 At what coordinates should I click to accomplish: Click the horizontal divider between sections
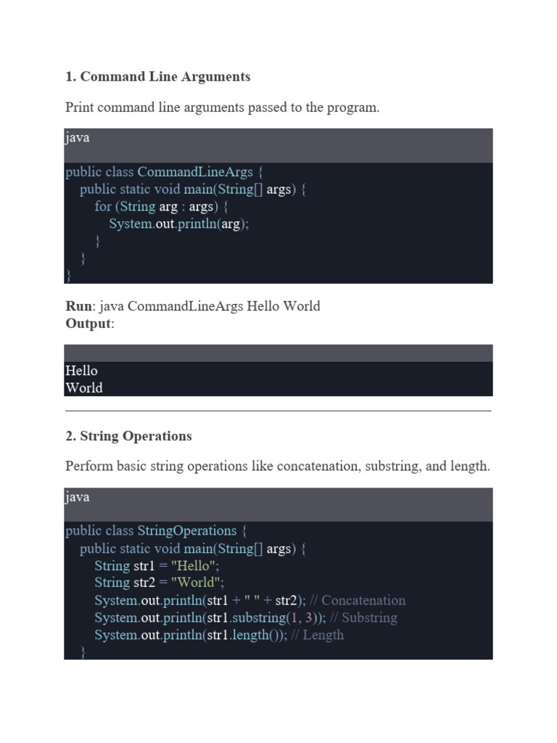point(278,411)
